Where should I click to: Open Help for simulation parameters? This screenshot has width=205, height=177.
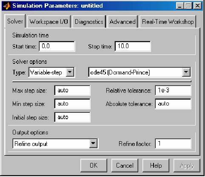click(x=156, y=166)
